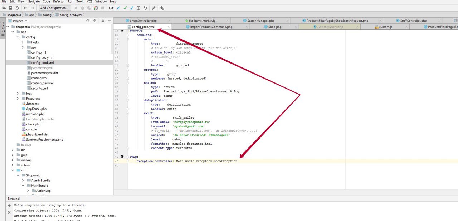Screen dimensions: 458x221
Task: Click the Git commit checkmark icon
Action: 125,8
